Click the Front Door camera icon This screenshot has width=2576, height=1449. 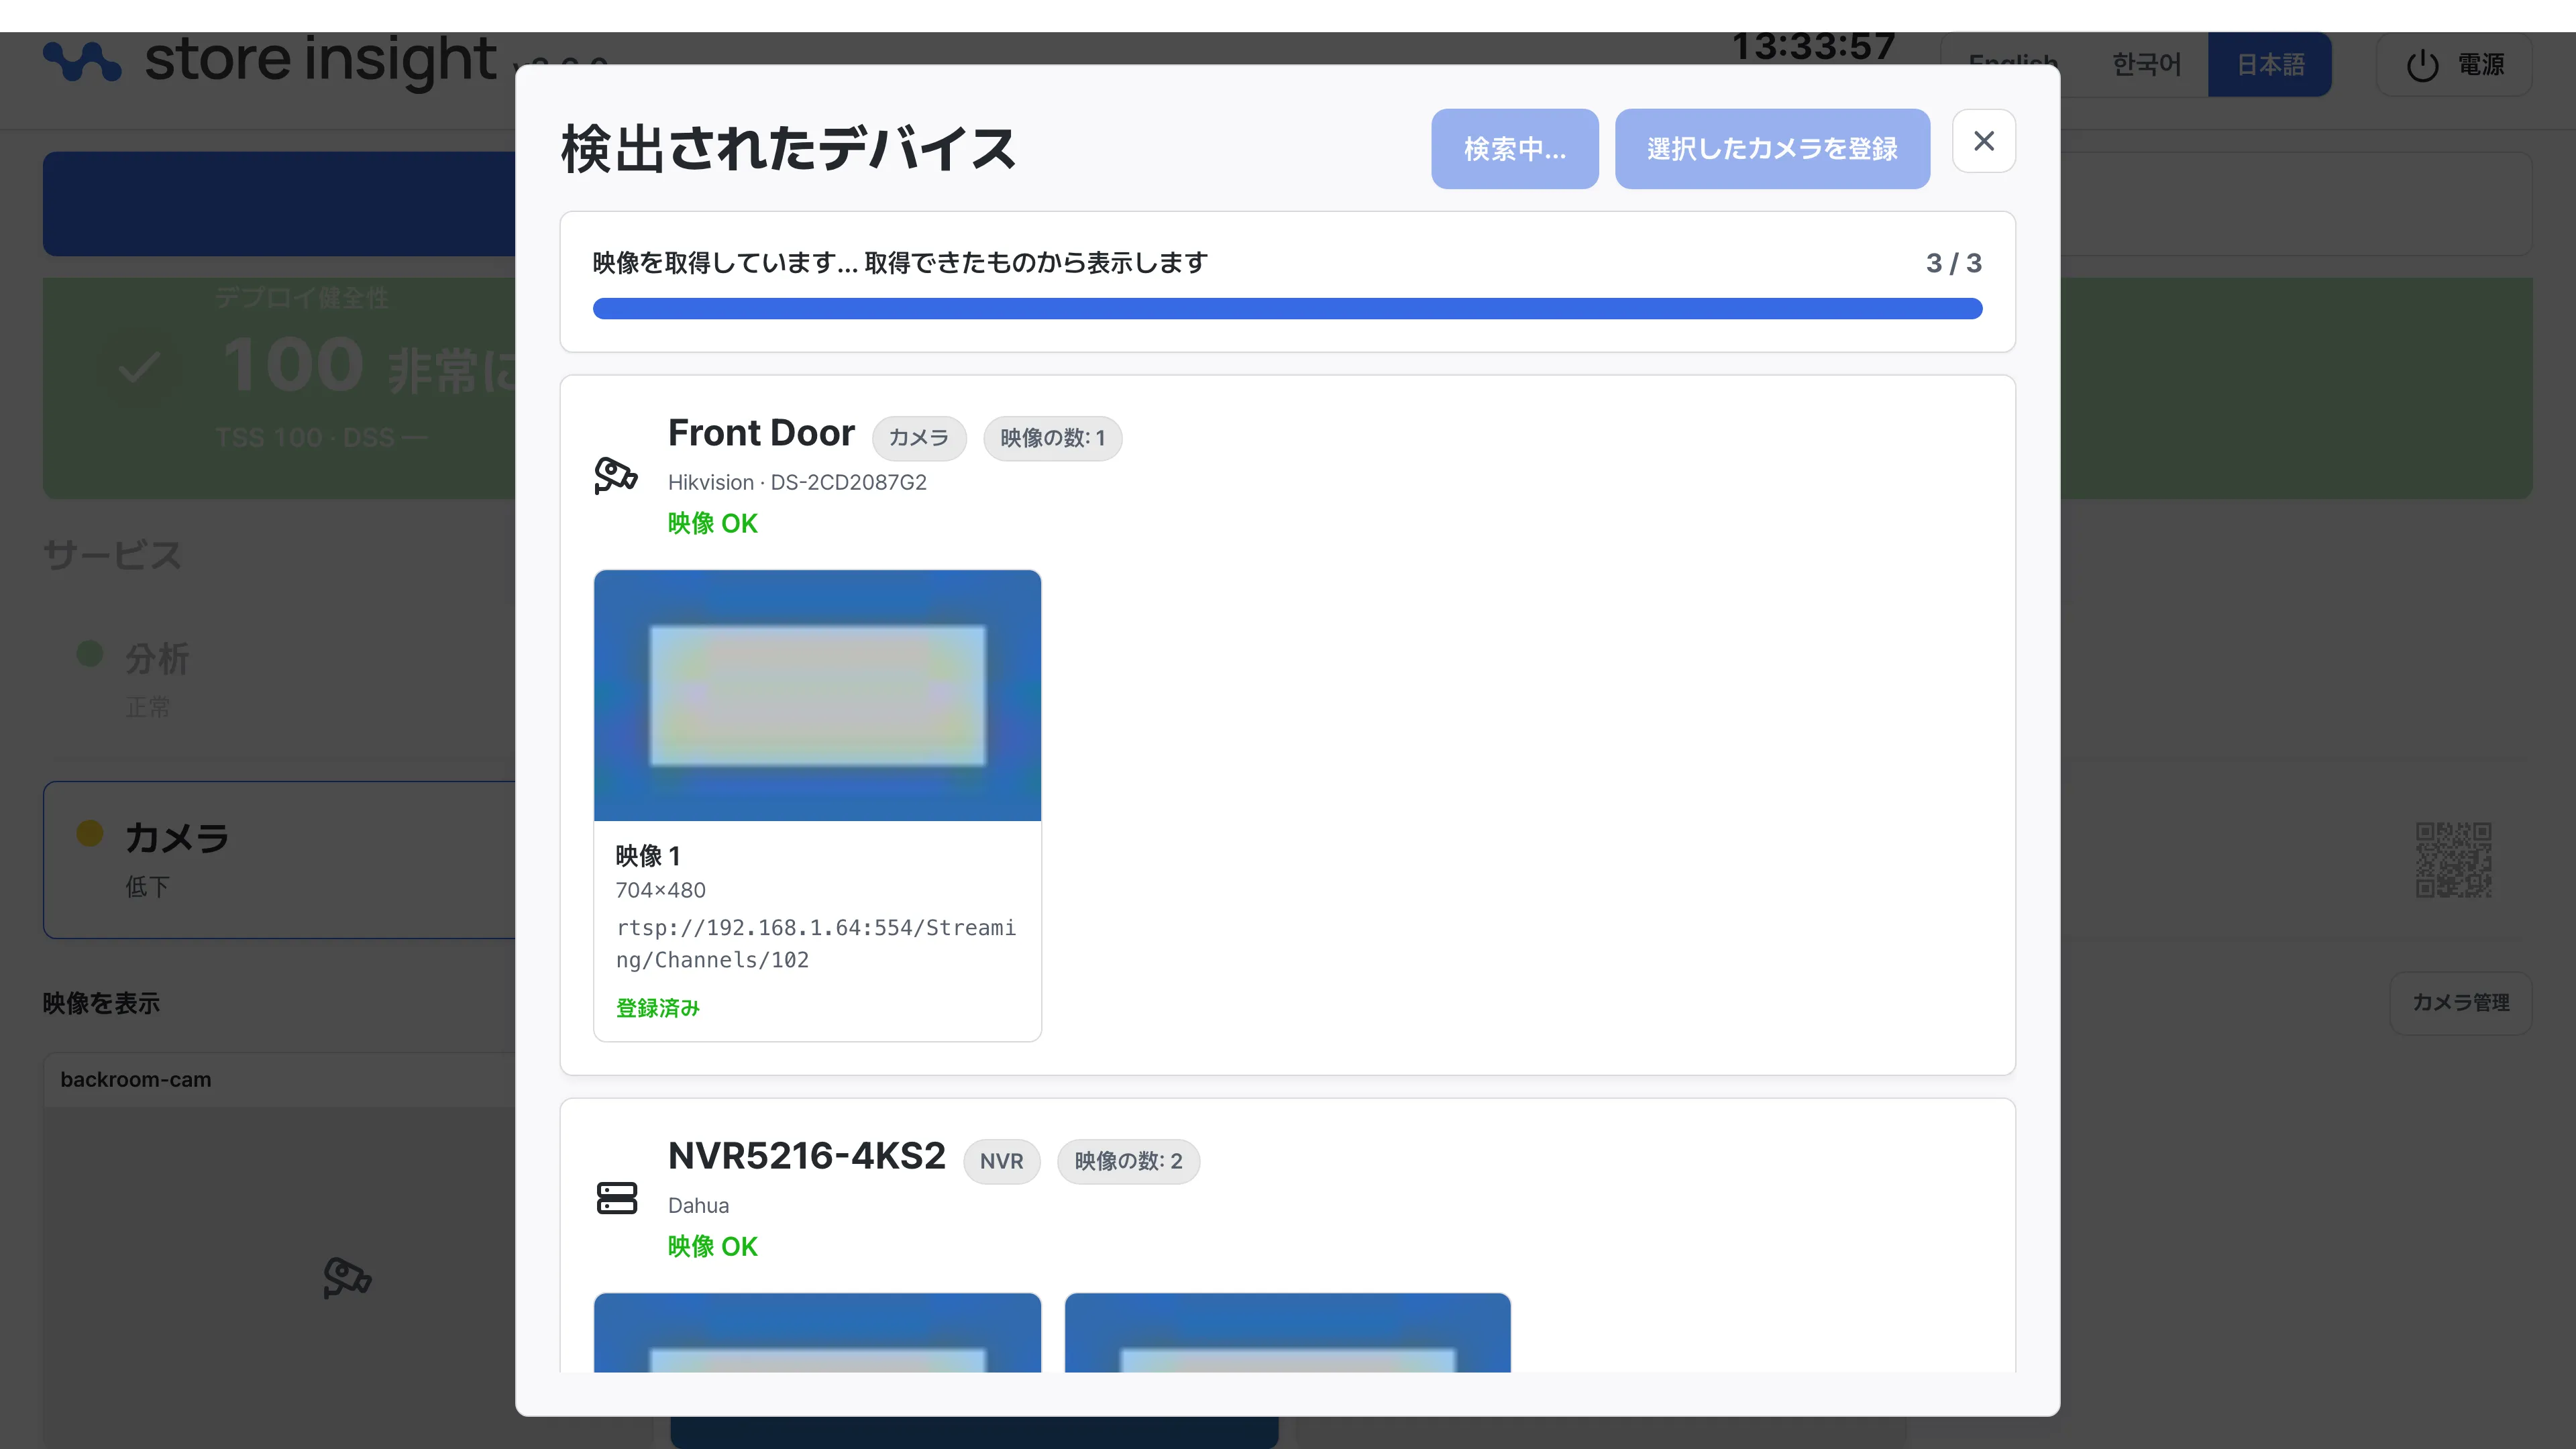(616, 475)
